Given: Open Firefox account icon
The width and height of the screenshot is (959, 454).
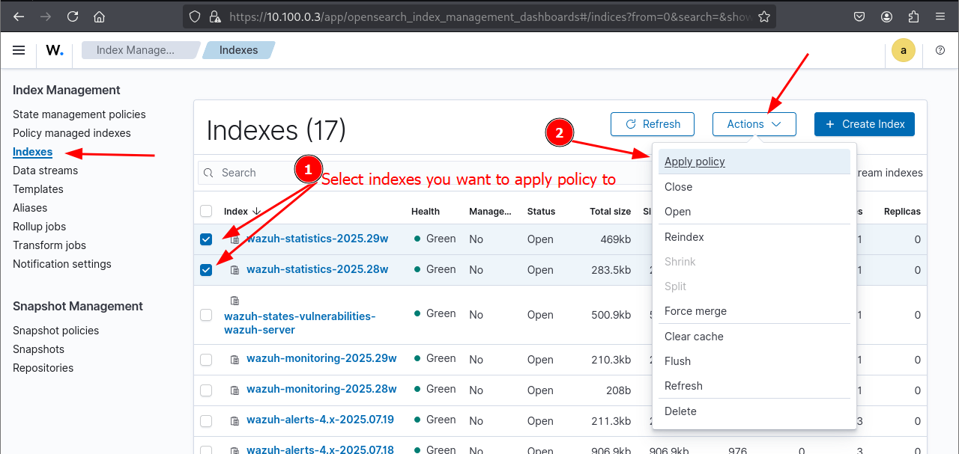Looking at the screenshot, I should click(887, 16).
